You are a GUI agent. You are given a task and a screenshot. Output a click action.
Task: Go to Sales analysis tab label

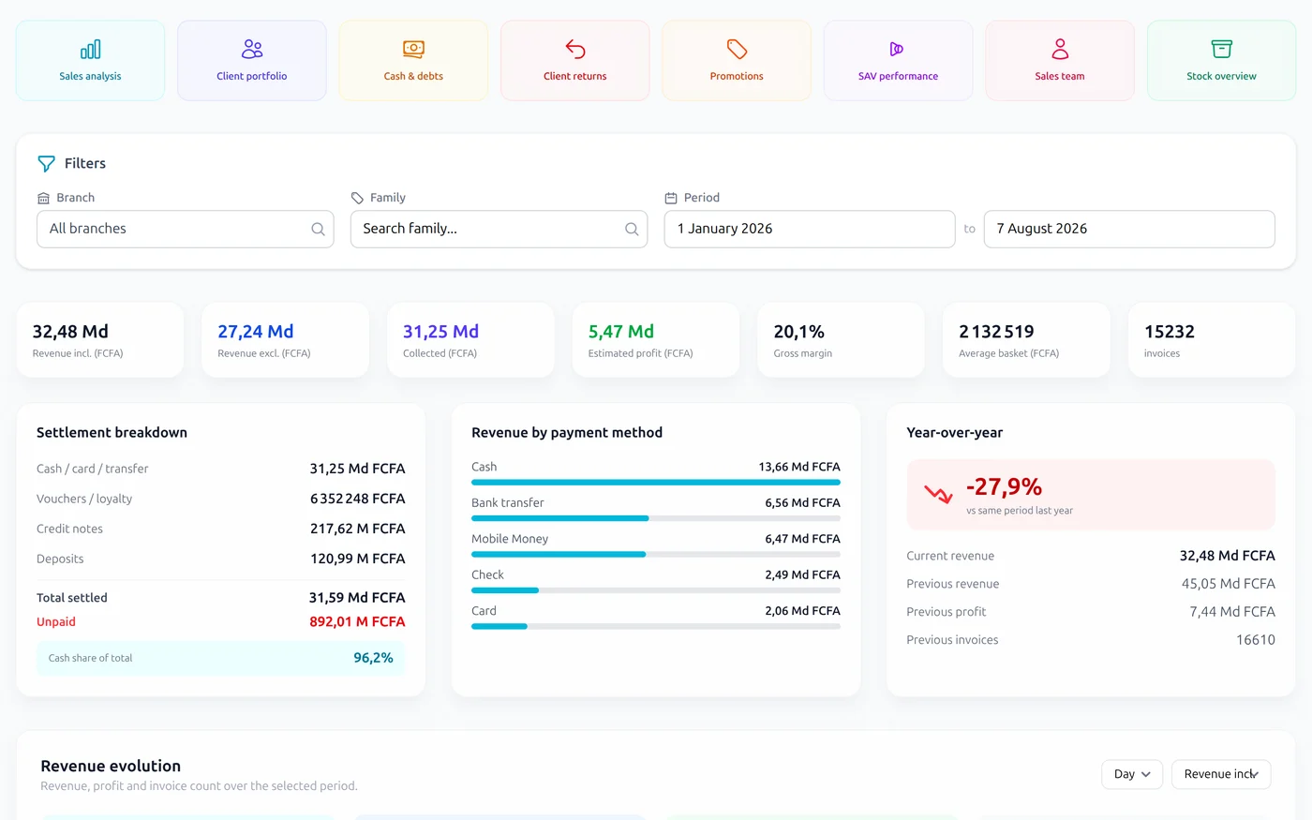point(90,76)
